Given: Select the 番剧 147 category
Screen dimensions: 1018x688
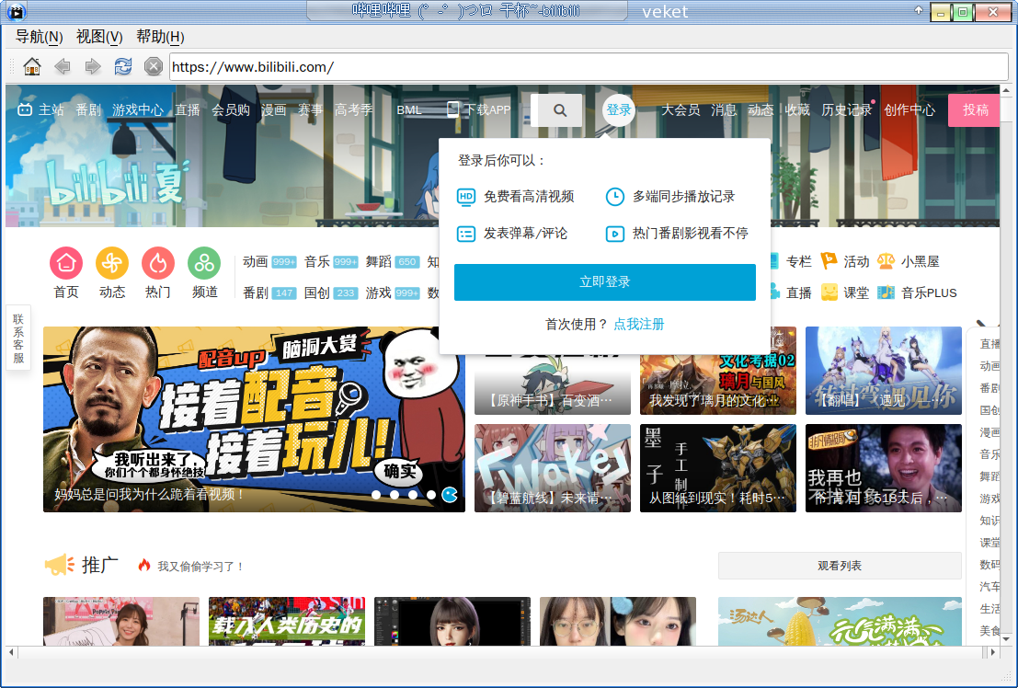Looking at the screenshot, I should 269,292.
